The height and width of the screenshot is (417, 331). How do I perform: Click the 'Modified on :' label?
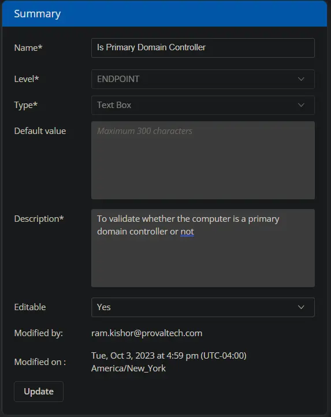40,362
